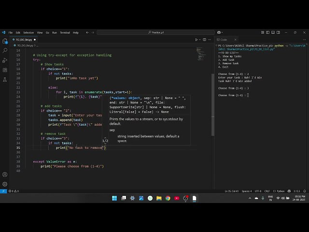Click the terminal input after 'Choose from (1-4)'
Image resolution: width=309 pixels, height=232 pixels.
click(248, 95)
